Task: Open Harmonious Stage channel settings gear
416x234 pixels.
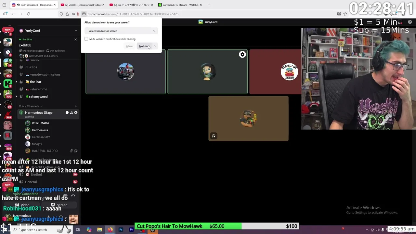Action: pos(76,112)
